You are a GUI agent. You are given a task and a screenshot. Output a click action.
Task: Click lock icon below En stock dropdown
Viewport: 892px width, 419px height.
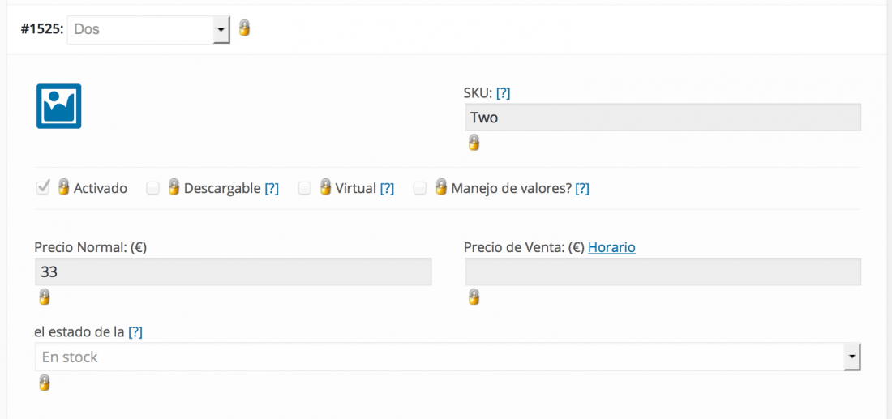pos(44,383)
